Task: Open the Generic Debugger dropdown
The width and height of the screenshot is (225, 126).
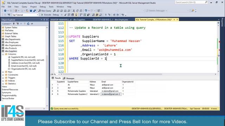Action: [166, 11]
